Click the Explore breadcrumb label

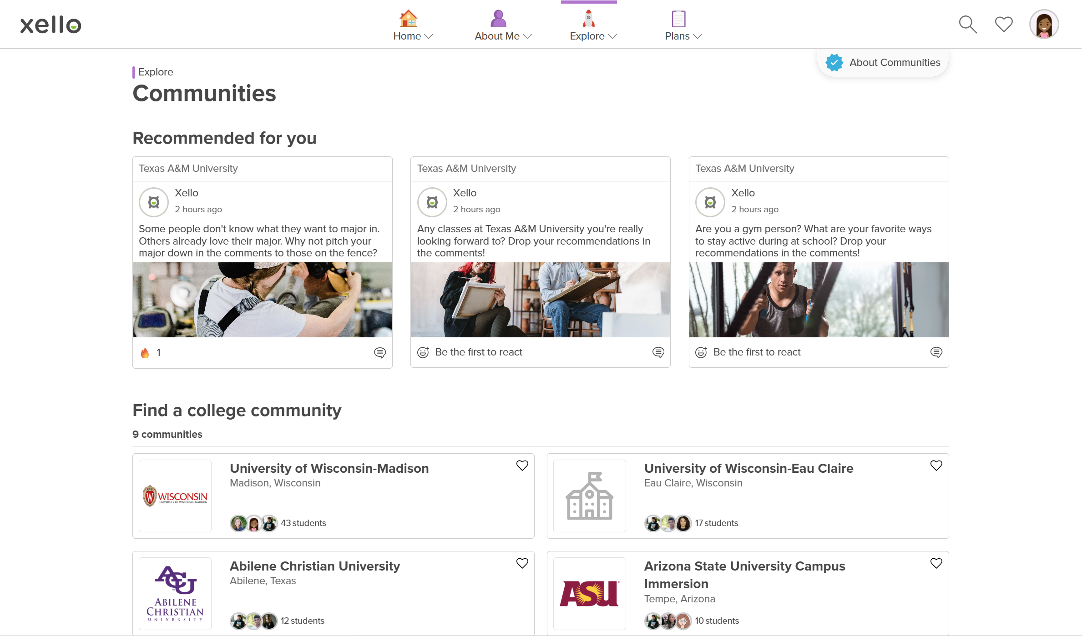point(155,72)
